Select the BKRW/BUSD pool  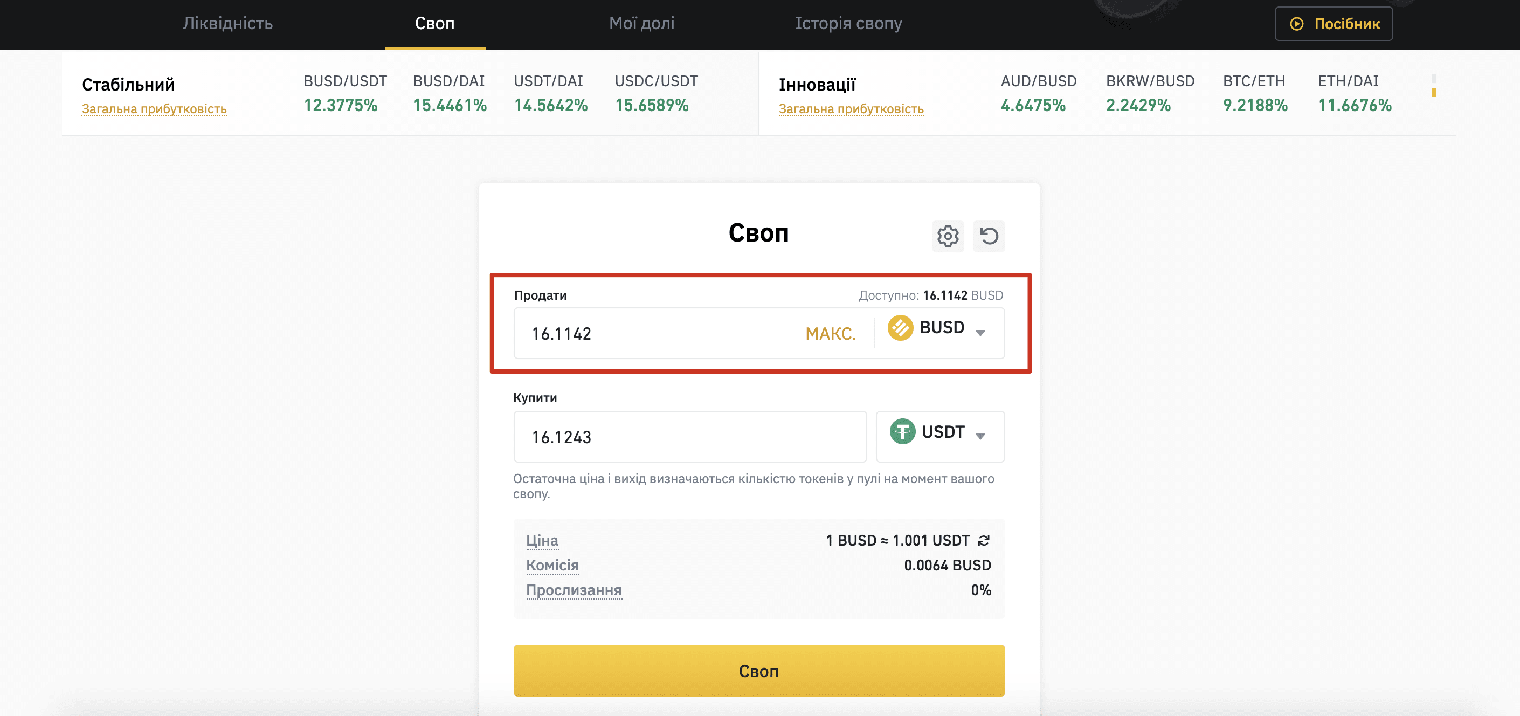click(1150, 81)
